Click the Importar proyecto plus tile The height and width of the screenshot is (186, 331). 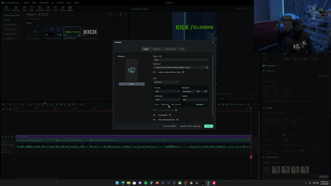(x=35, y=32)
